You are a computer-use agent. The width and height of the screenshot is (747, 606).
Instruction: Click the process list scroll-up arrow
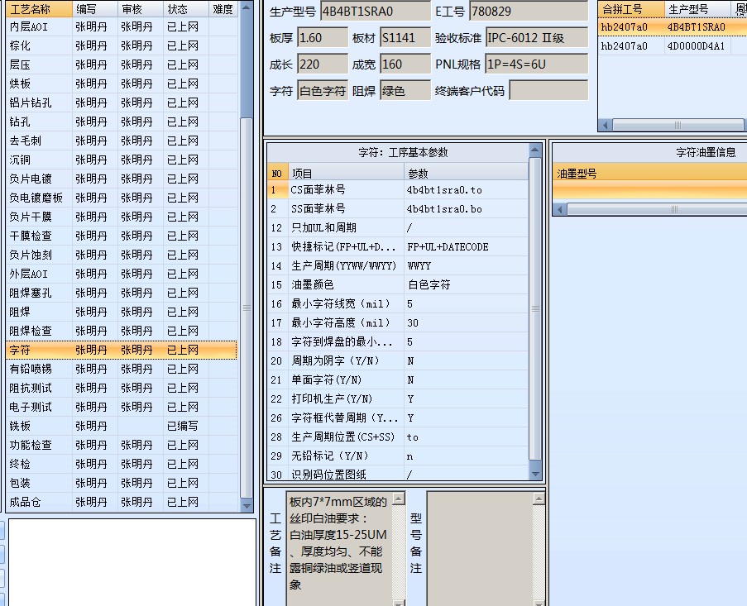pos(247,7)
